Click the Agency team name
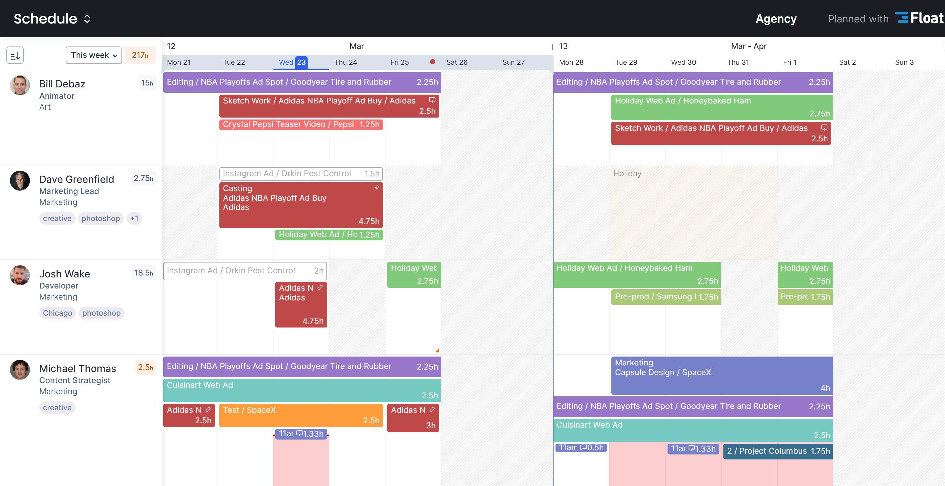Image resolution: width=945 pixels, height=486 pixels. pyautogui.click(x=776, y=19)
